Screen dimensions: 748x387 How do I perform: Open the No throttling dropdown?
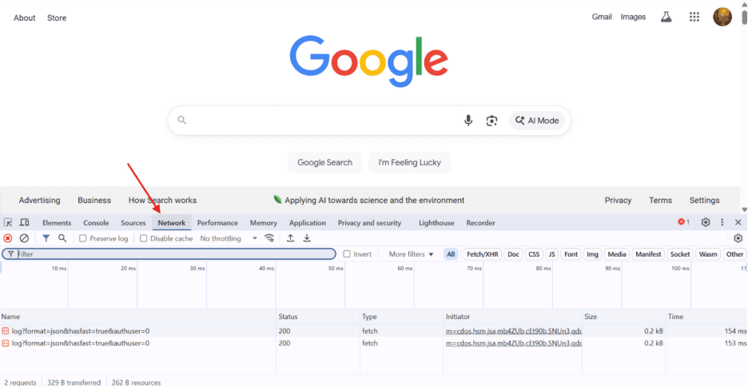click(229, 238)
